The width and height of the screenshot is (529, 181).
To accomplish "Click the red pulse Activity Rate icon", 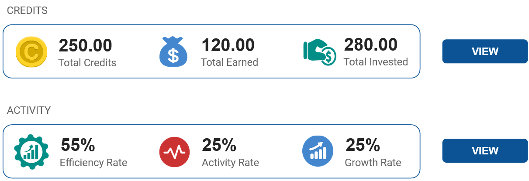I will (174, 152).
